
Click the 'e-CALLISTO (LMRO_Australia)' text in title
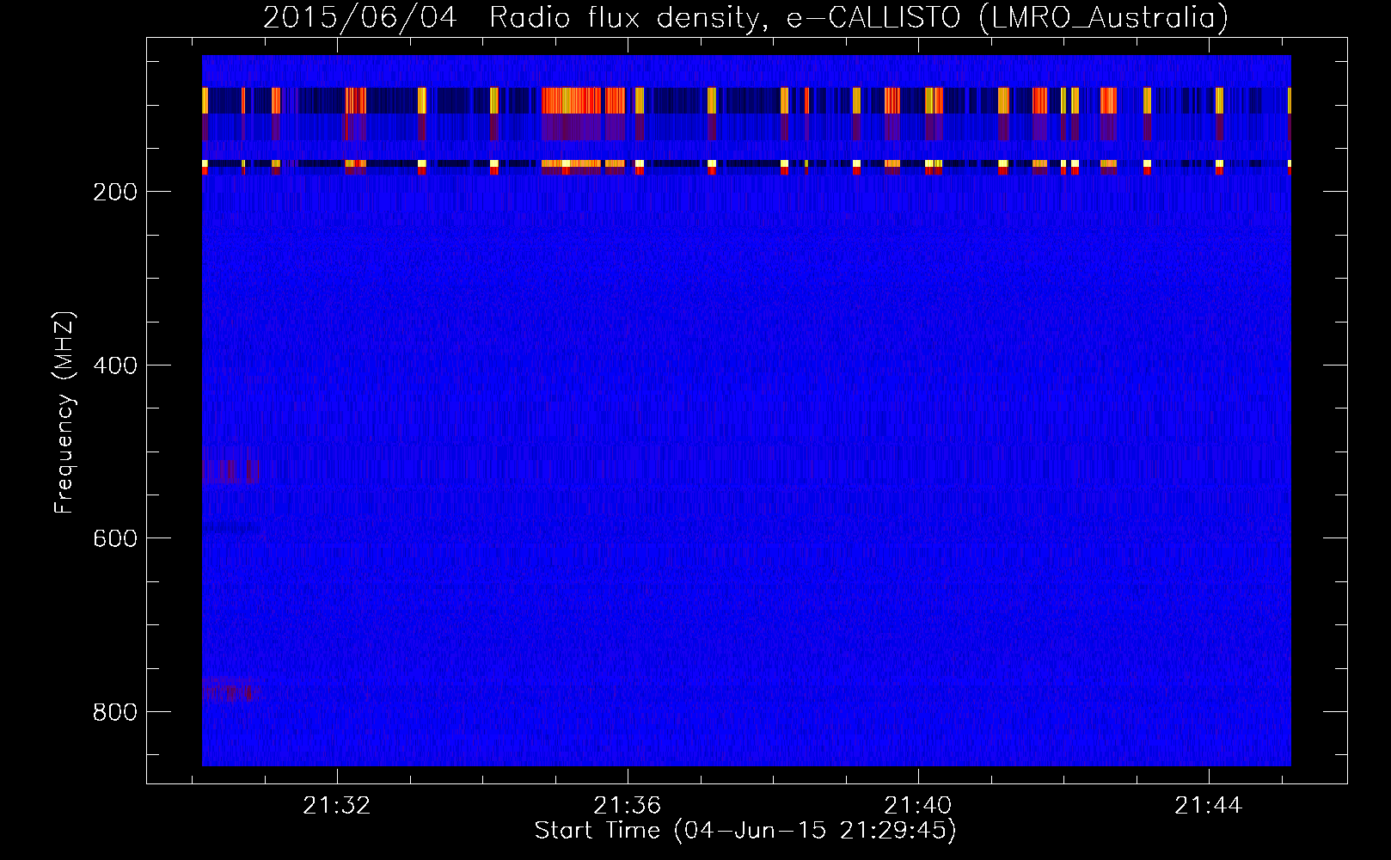(1008, 18)
